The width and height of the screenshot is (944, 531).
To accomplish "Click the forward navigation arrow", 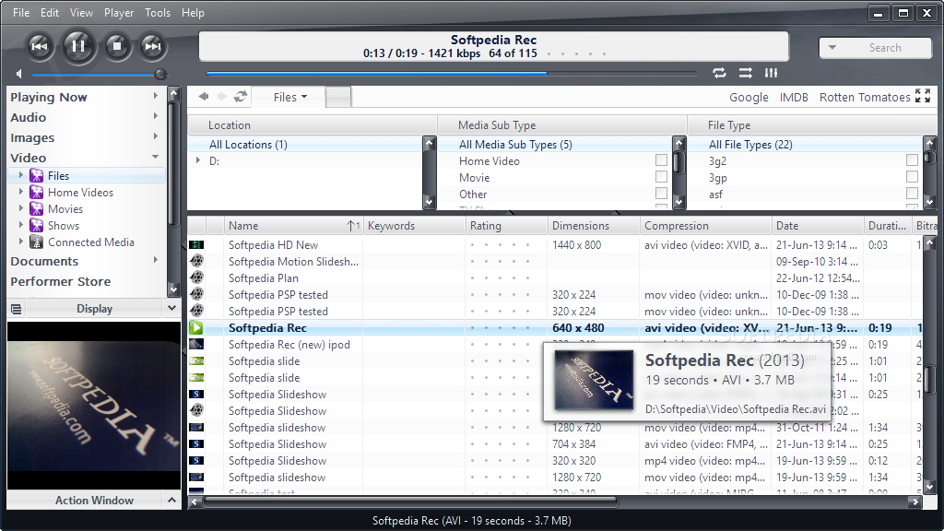I will pos(221,96).
